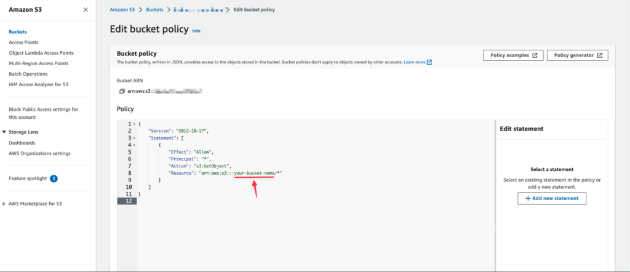Fold the statement object at line 4

134,145
